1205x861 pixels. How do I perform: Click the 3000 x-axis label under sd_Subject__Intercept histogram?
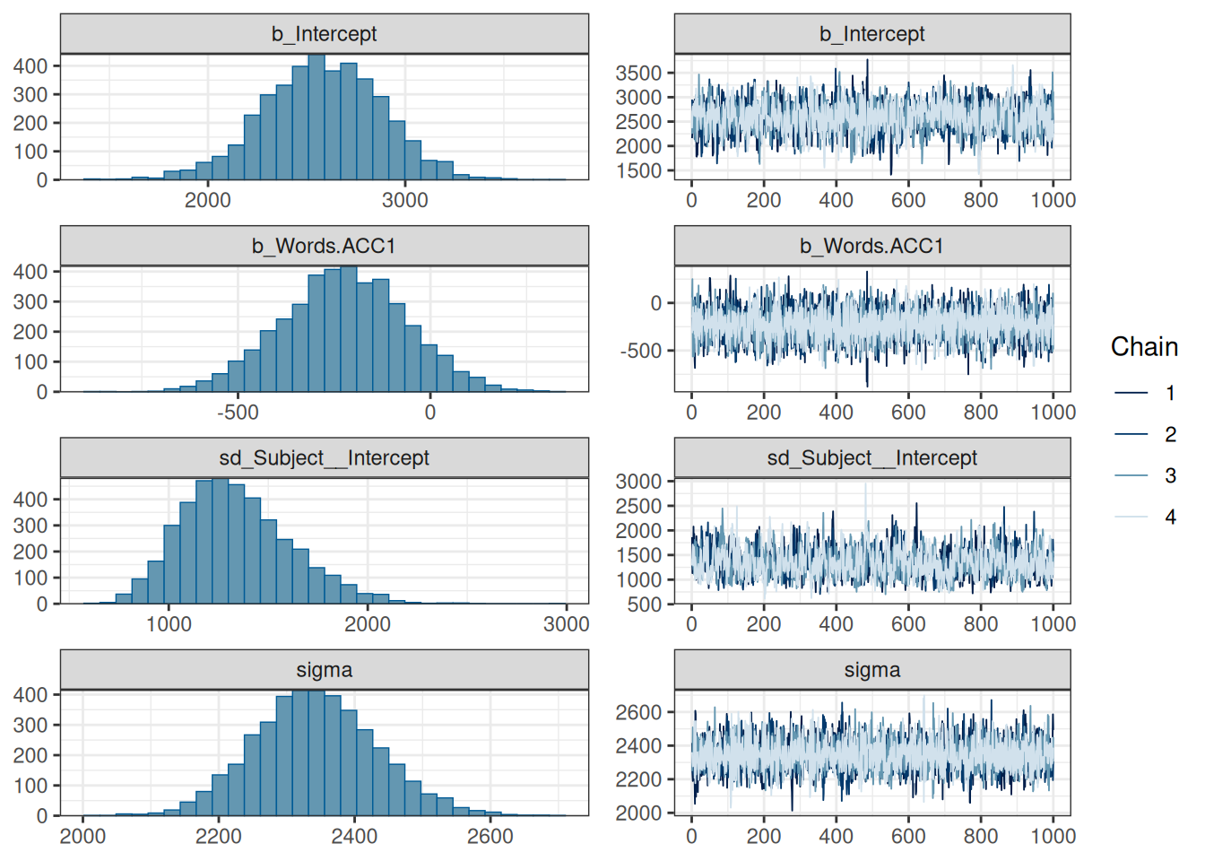[566, 624]
